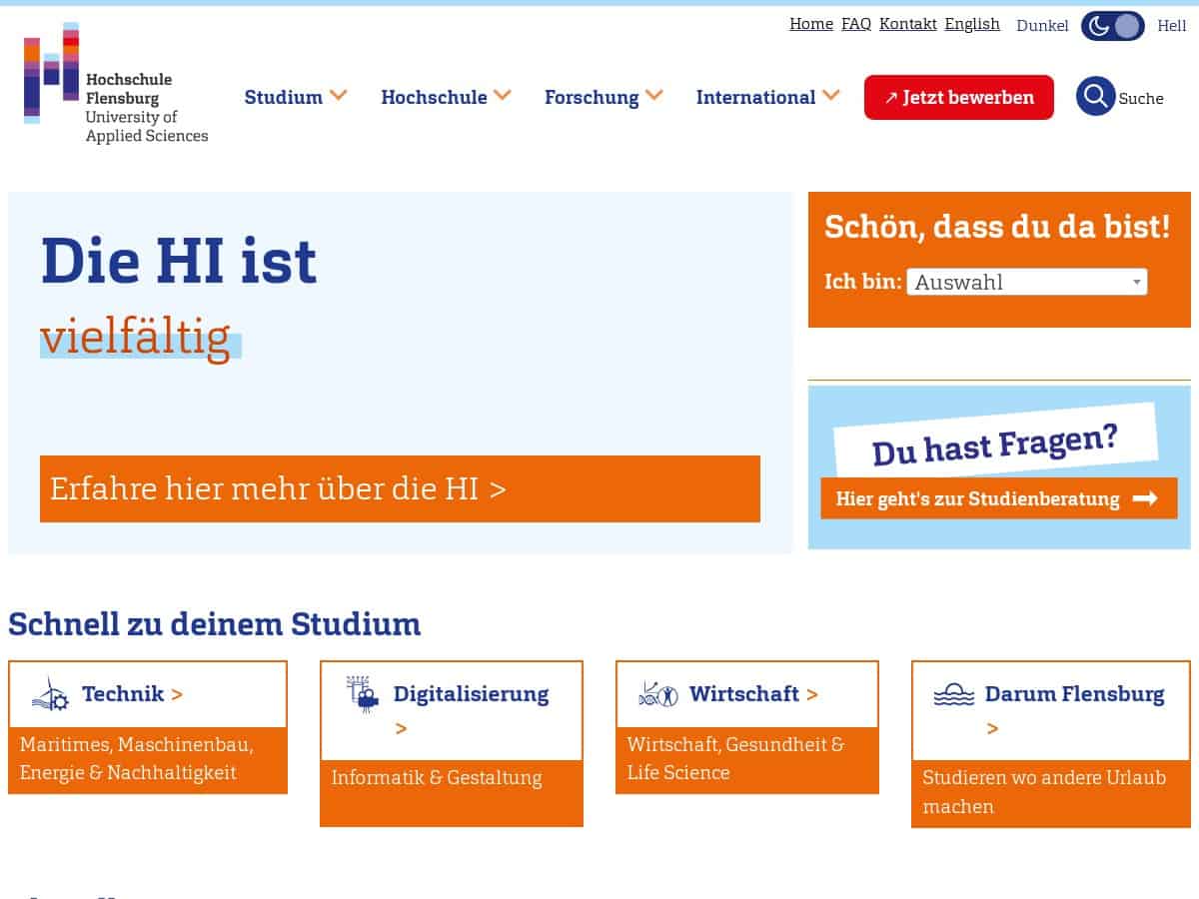Switch the site to English
The width and height of the screenshot is (1199, 899).
pos(972,24)
